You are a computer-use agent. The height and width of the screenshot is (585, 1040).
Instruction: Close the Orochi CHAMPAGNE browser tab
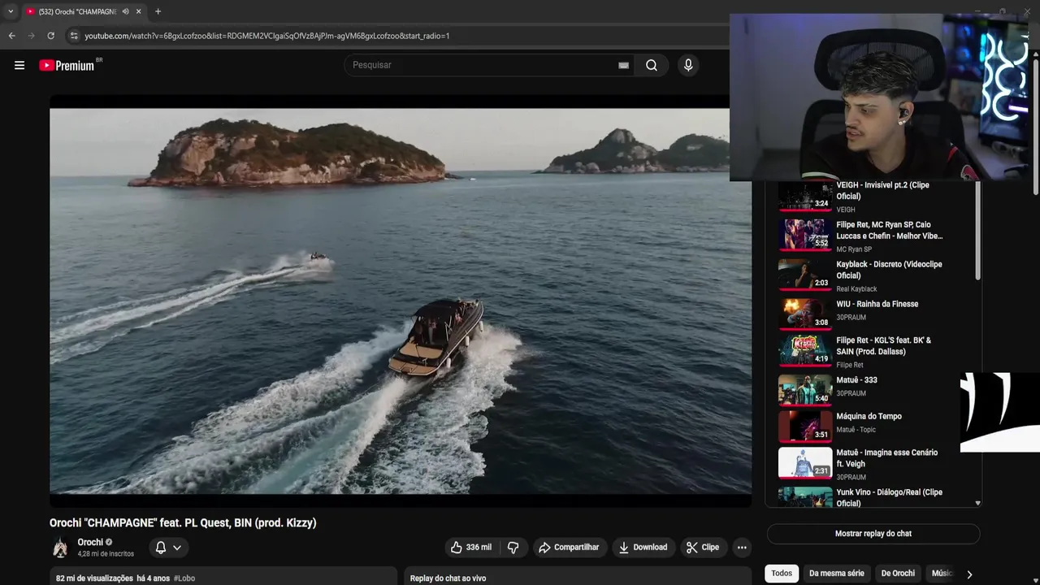[138, 11]
